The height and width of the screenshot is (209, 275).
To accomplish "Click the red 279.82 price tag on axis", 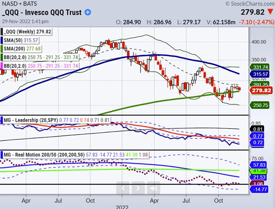I will (260, 91).
